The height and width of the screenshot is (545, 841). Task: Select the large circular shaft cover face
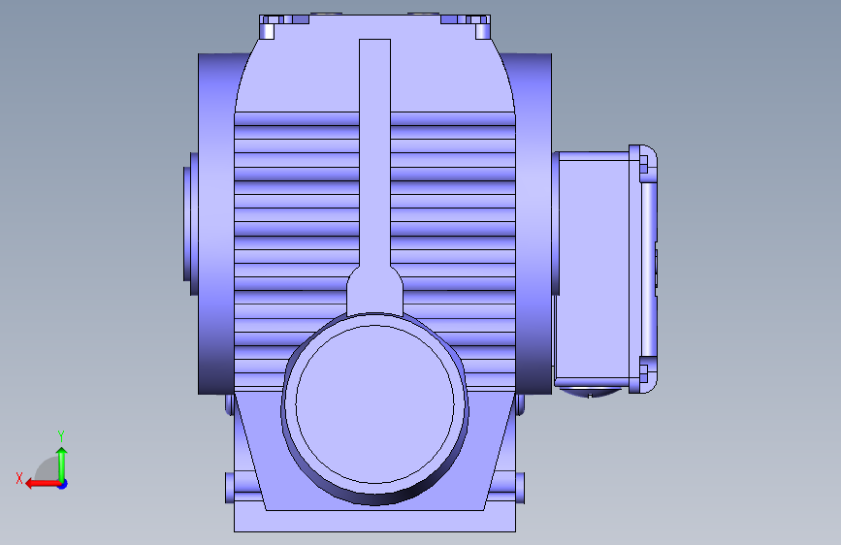click(375, 406)
